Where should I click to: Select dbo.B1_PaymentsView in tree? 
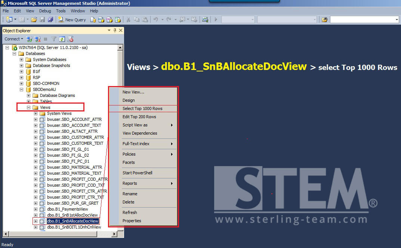tap(68, 209)
